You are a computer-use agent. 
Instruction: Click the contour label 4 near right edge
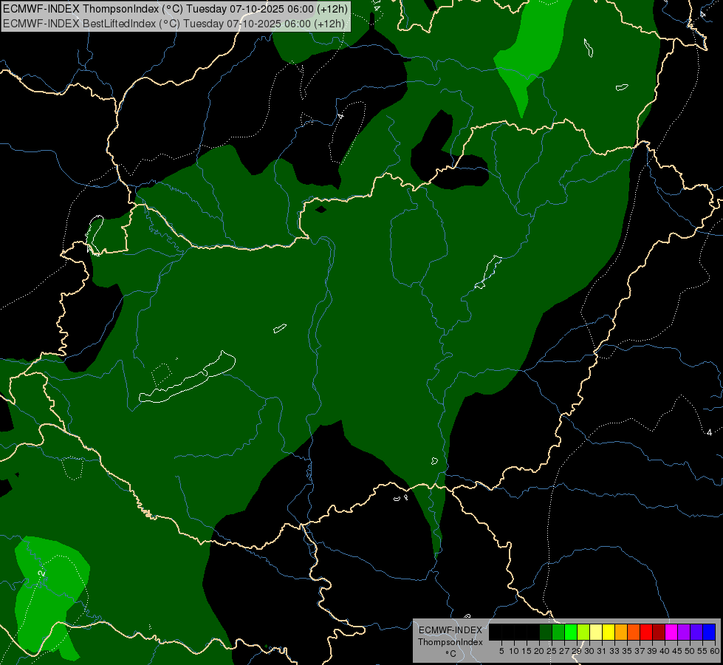[x=709, y=432]
